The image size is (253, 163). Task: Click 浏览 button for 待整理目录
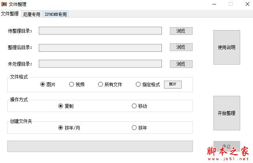click(x=181, y=31)
